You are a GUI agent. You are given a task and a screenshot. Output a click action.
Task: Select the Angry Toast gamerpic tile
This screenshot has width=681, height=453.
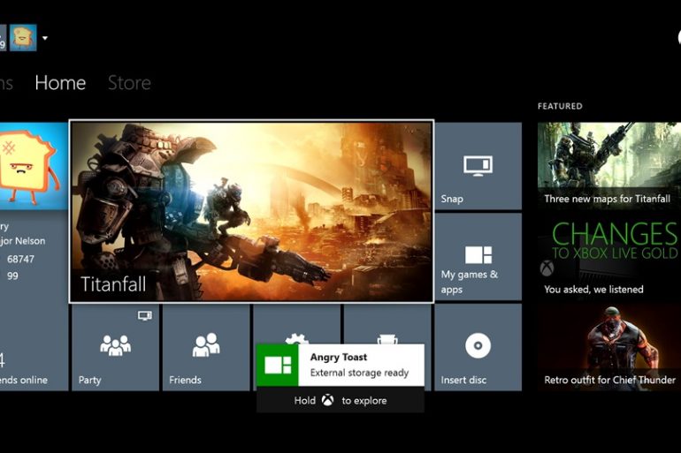coord(32,165)
